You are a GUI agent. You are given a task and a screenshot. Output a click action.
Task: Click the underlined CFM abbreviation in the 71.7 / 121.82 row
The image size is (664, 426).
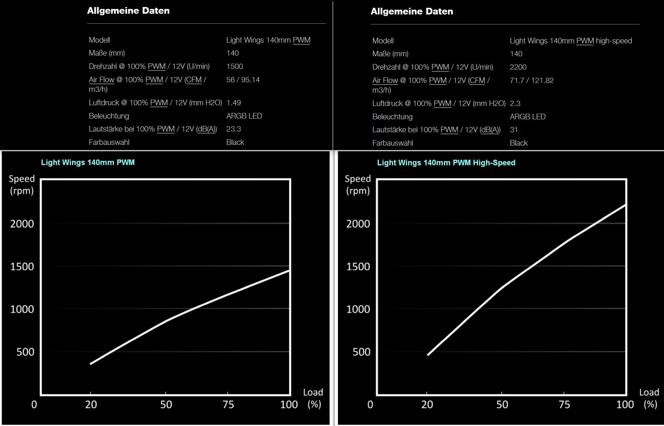tap(477, 80)
